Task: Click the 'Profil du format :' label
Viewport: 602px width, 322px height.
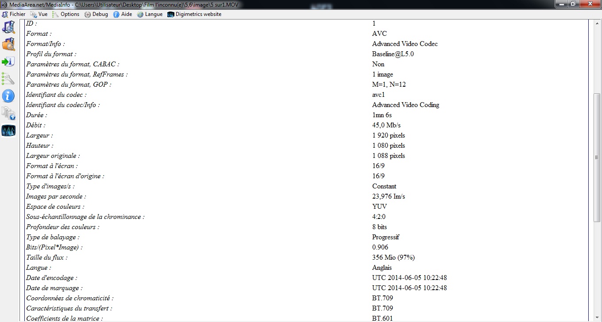Action: pyautogui.click(x=51, y=54)
